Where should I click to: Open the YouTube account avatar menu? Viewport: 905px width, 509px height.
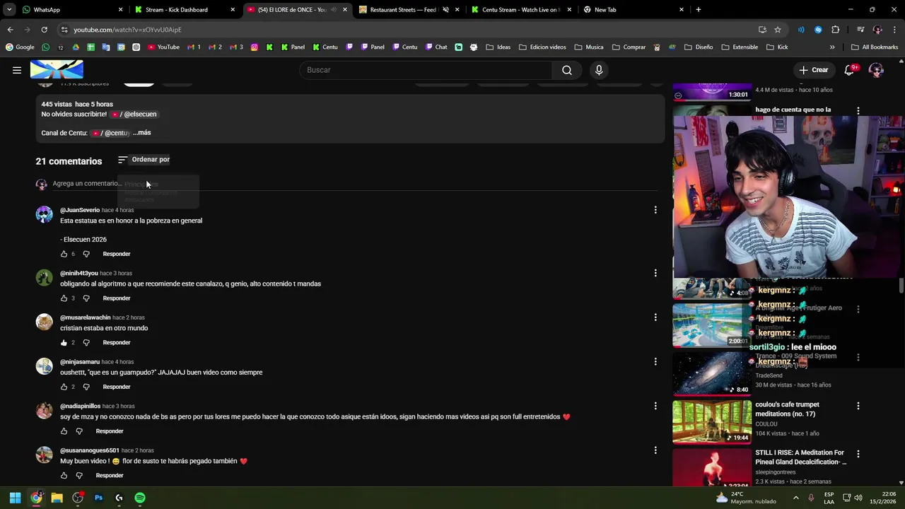pyautogui.click(x=876, y=70)
